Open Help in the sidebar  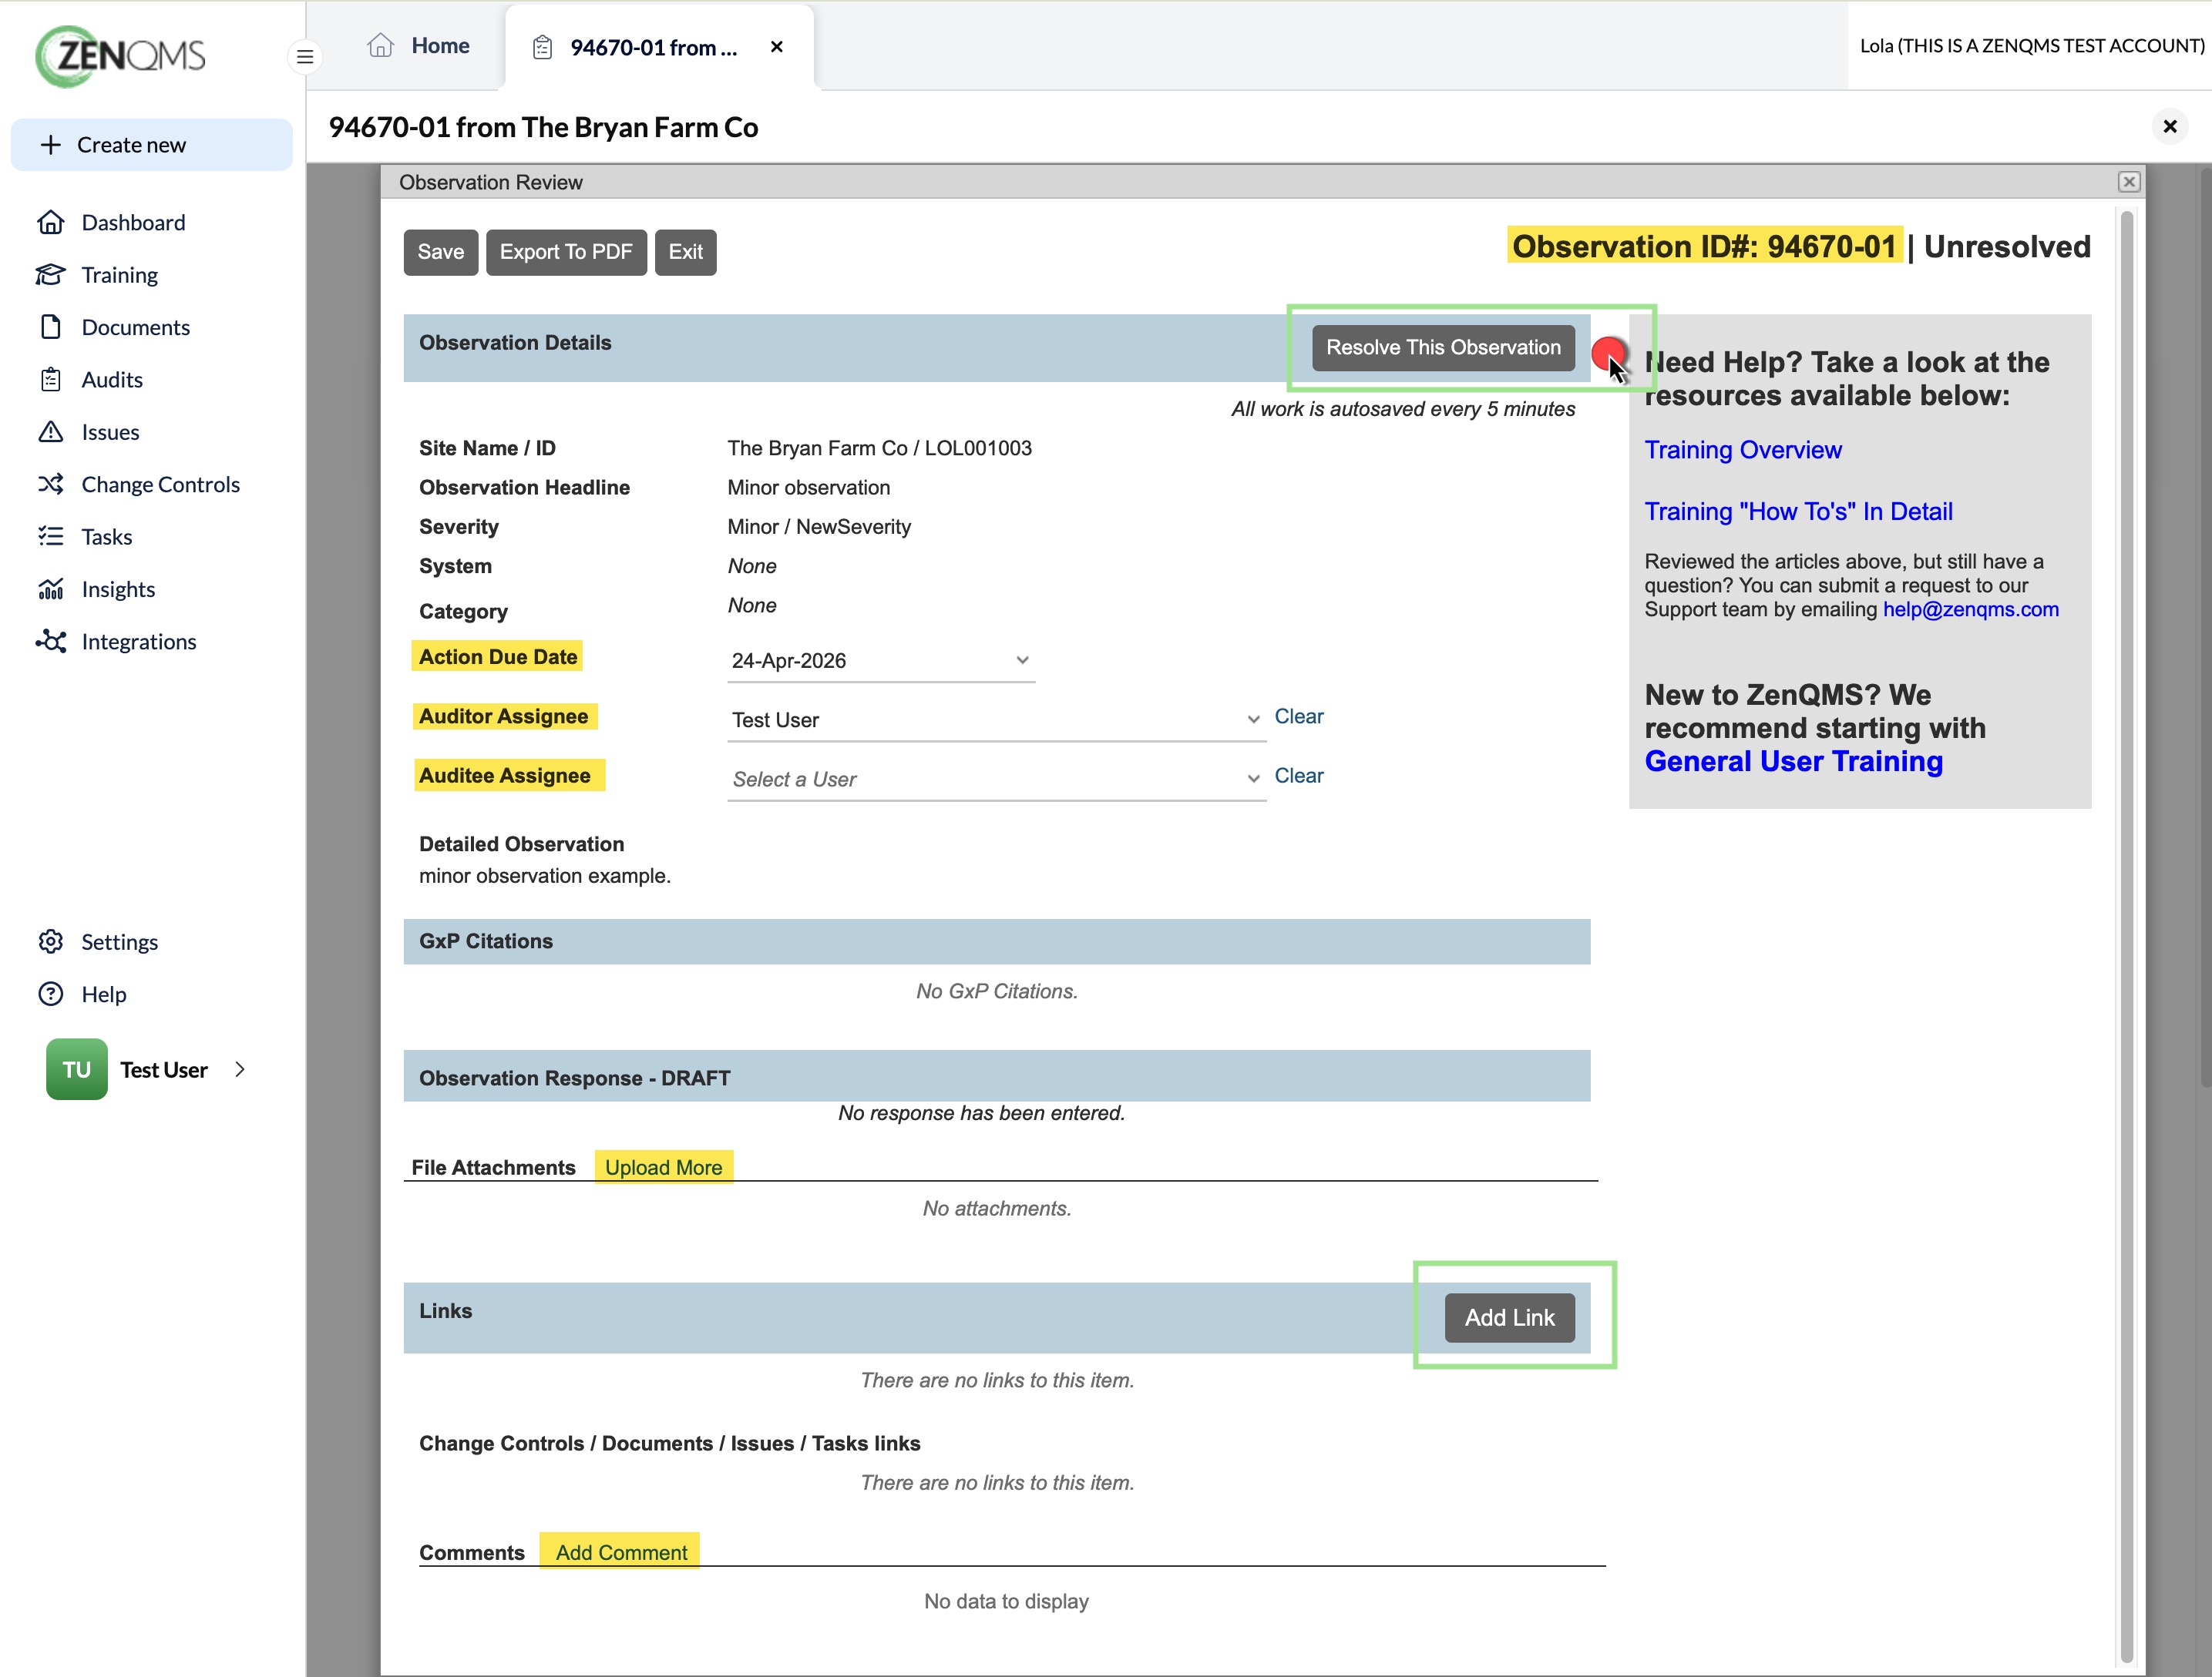pyautogui.click(x=103, y=994)
